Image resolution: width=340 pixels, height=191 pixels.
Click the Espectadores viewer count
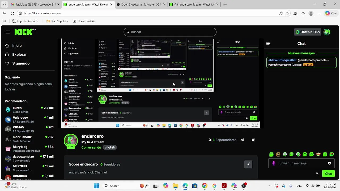222,140
